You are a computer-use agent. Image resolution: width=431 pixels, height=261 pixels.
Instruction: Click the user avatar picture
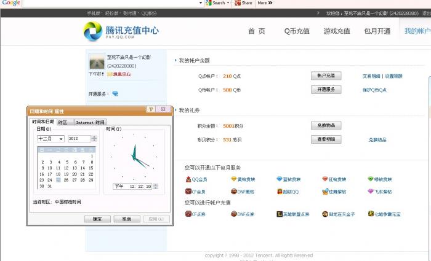tap(97, 61)
